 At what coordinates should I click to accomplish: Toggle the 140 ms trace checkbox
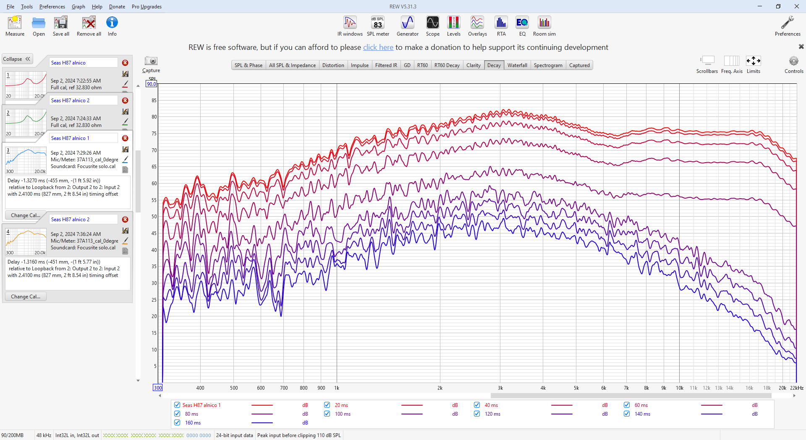pyautogui.click(x=627, y=414)
